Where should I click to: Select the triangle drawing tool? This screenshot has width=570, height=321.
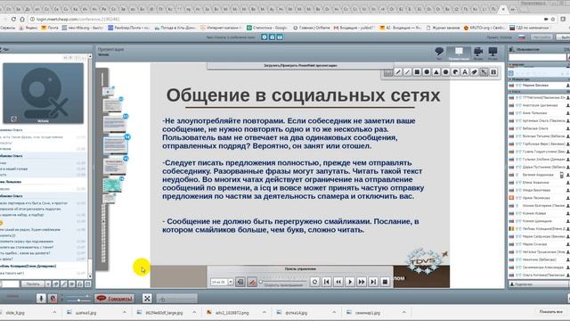coord(436,72)
